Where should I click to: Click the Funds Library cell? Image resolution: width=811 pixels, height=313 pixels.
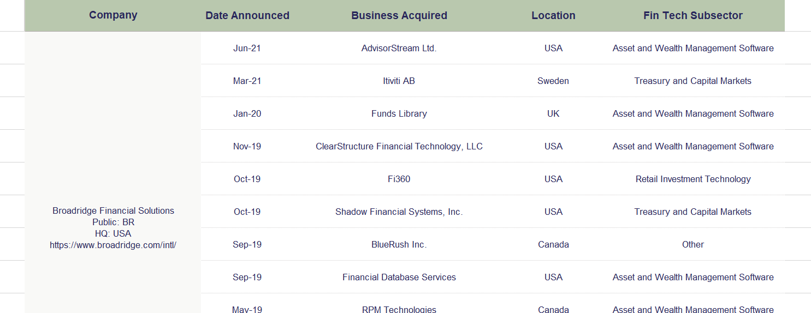(x=399, y=113)
